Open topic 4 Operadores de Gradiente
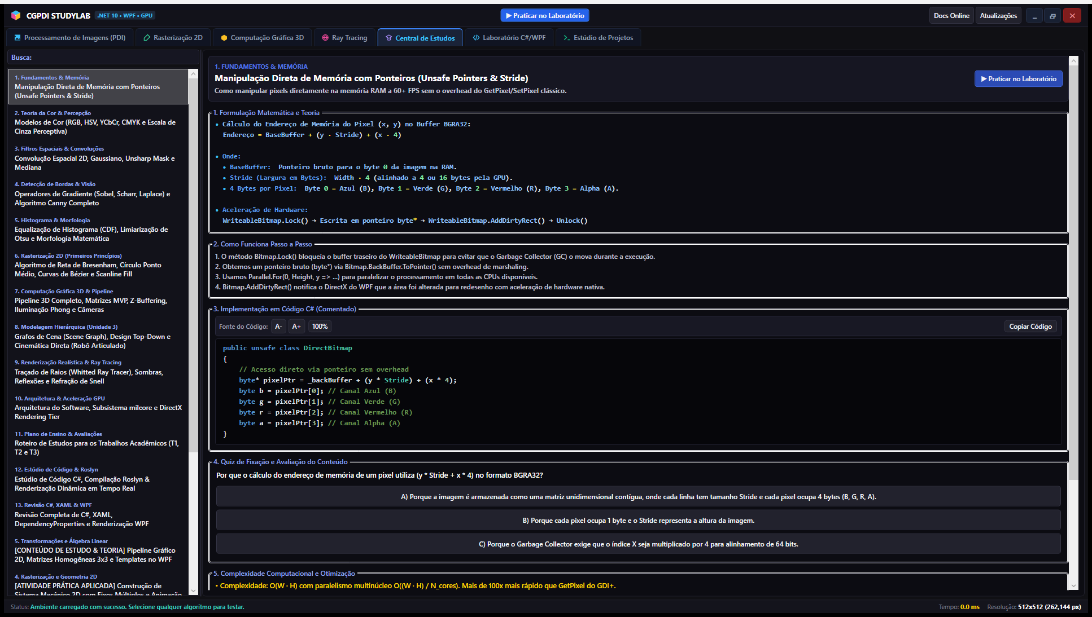The height and width of the screenshot is (617, 1092). pyautogui.click(x=98, y=193)
